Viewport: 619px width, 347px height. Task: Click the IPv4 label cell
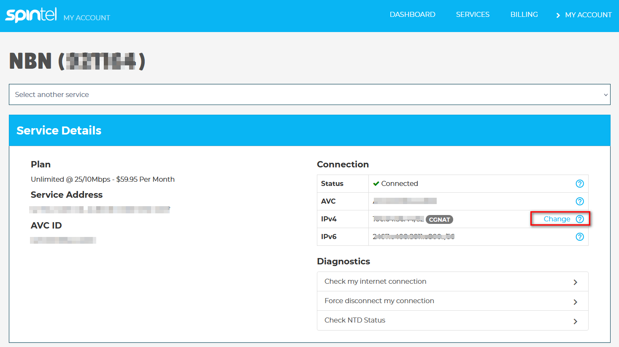coord(343,219)
